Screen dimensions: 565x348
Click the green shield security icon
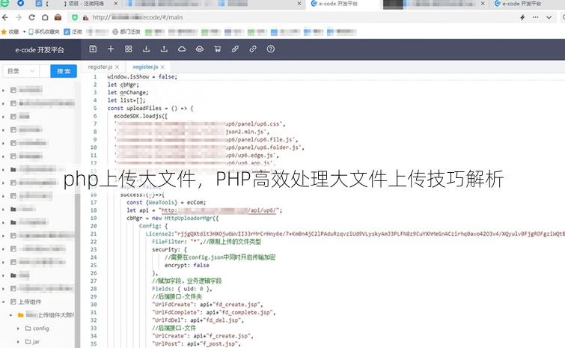75,17
